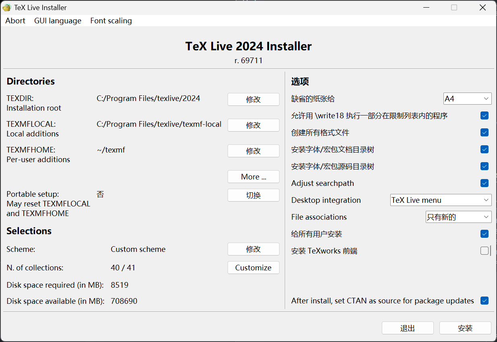
Task: Click 修改 button next to Custom scheme
Action: [253, 249]
